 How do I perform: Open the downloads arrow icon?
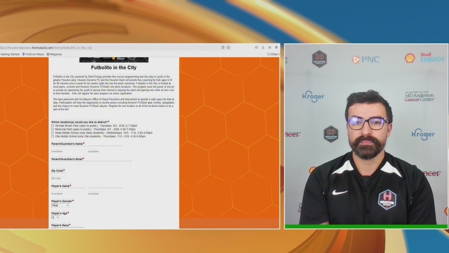point(263,48)
